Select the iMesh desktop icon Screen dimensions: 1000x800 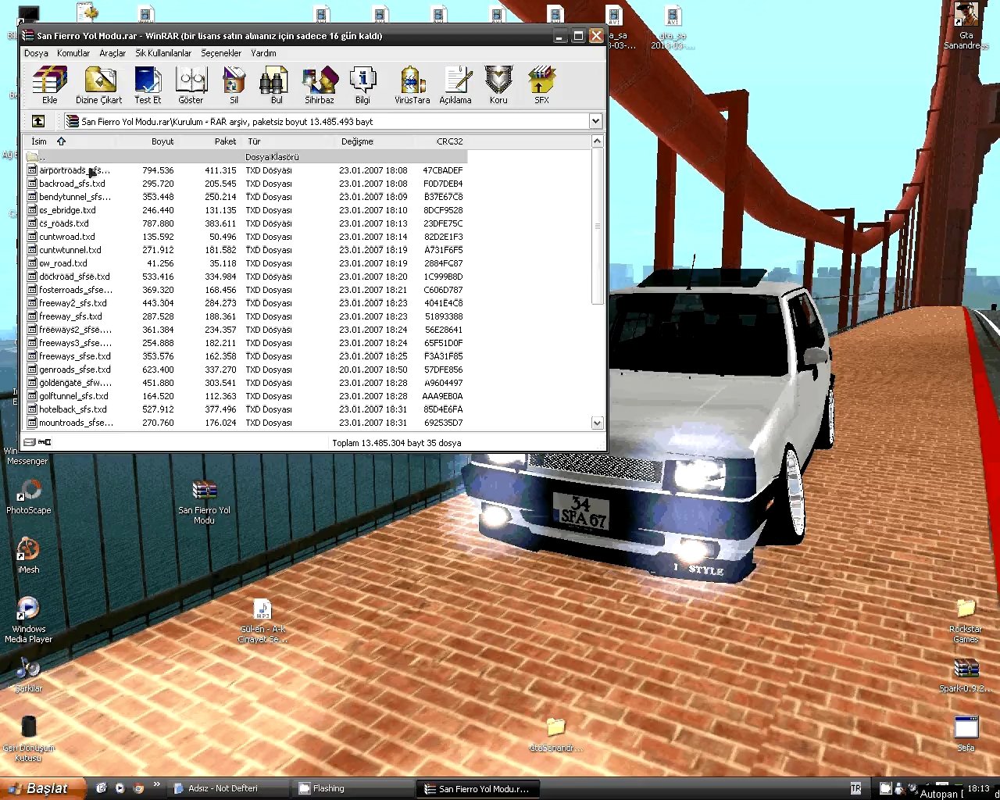pyautogui.click(x=28, y=555)
